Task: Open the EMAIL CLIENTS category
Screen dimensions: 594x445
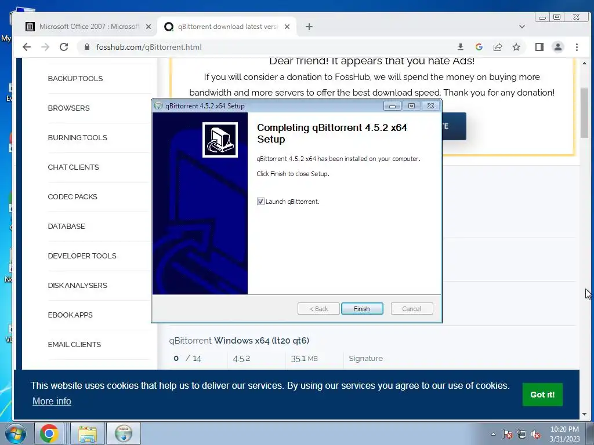Action: pyautogui.click(x=74, y=344)
